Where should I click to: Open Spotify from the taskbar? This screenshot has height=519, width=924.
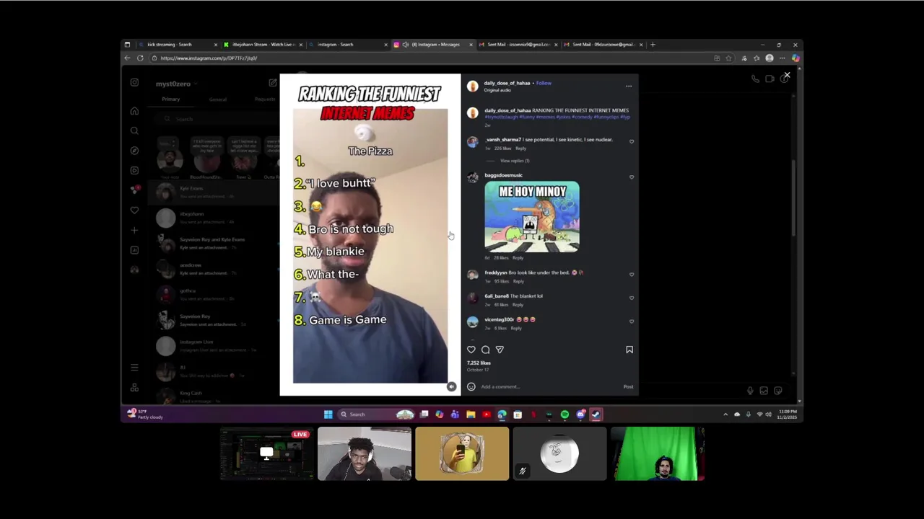[x=565, y=414]
